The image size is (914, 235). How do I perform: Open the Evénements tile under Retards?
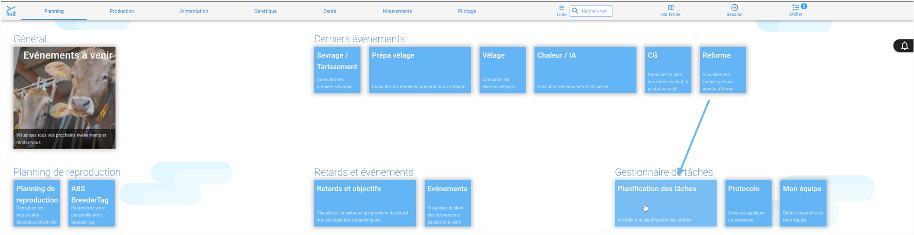[448, 203]
